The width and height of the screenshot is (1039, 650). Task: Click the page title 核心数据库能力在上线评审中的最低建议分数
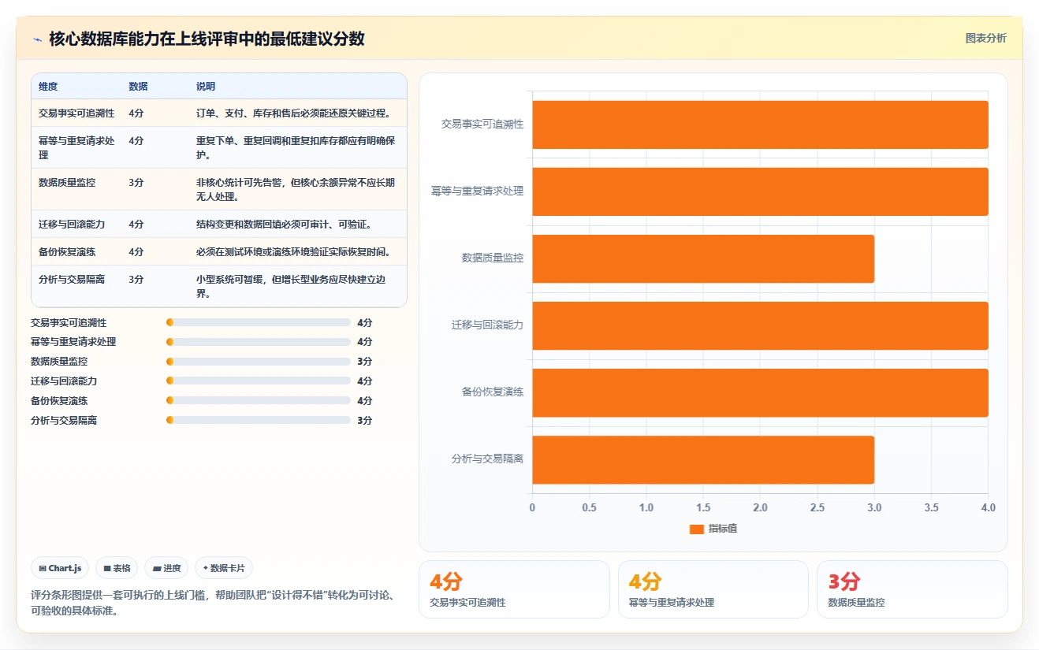(207, 39)
